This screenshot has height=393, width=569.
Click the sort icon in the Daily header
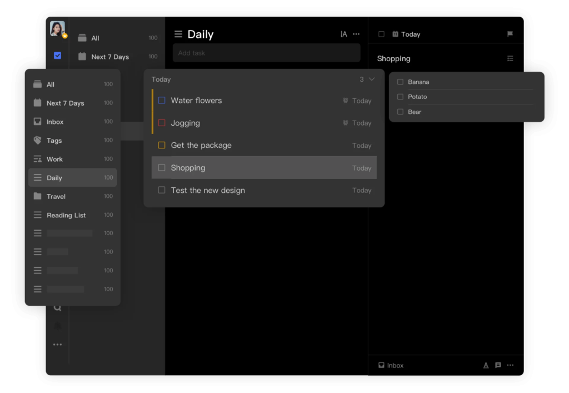point(343,34)
